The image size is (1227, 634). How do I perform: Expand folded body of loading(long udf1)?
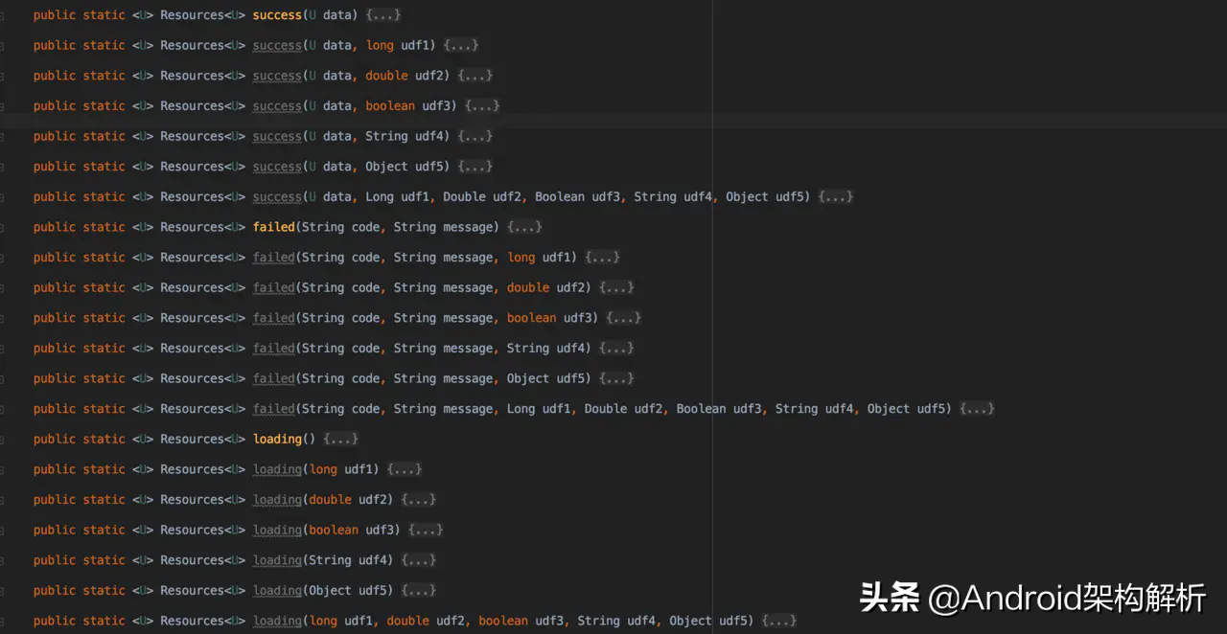(405, 470)
